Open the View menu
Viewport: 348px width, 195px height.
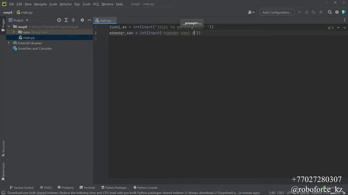(x=28, y=4)
